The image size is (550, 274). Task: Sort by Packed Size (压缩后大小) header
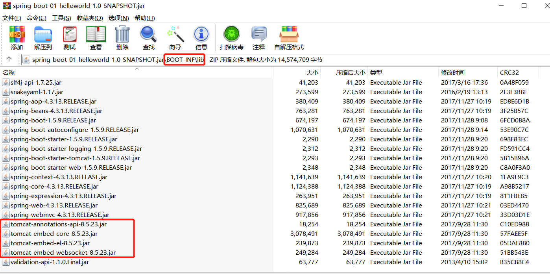tap(344, 73)
